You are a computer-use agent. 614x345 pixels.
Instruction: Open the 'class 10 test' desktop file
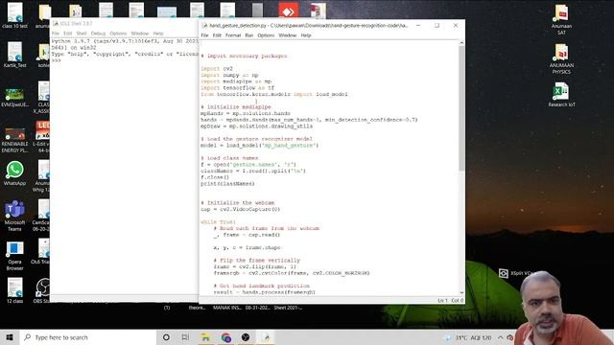click(x=15, y=15)
